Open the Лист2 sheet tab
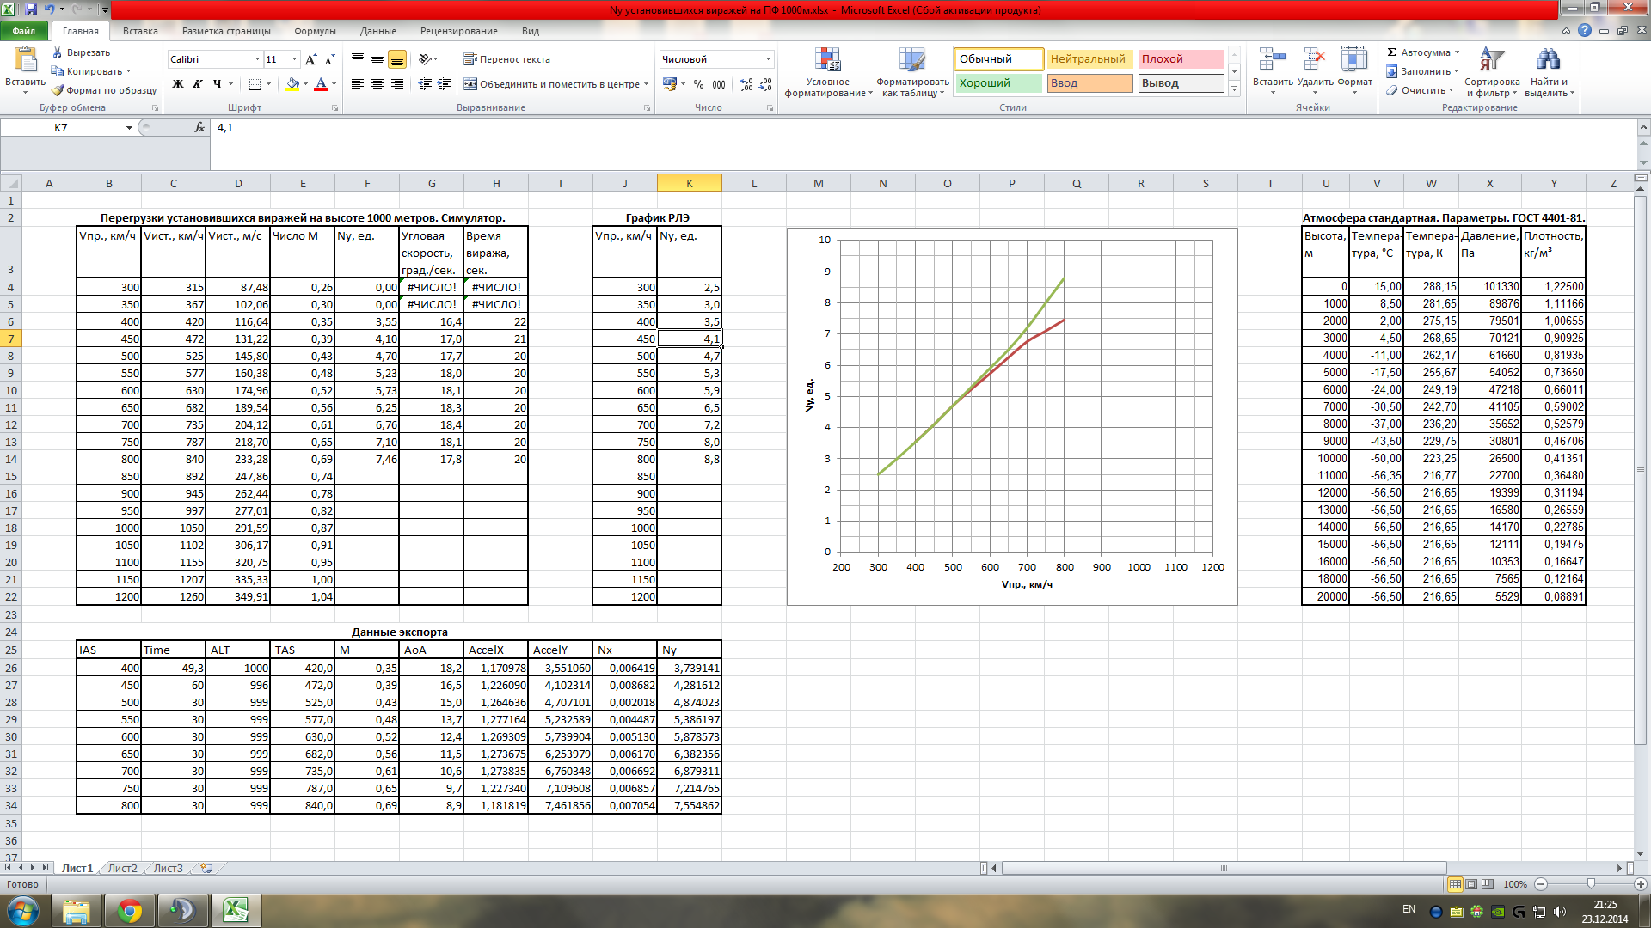The image size is (1651, 928). 122,868
